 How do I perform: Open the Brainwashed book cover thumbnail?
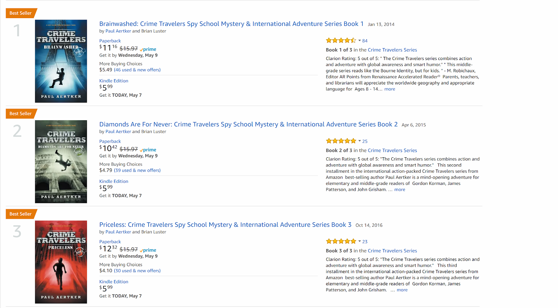pyautogui.click(x=61, y=61)
